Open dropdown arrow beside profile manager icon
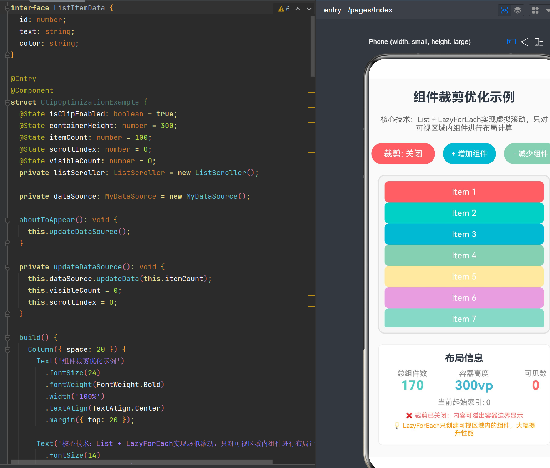 (548, 10)
